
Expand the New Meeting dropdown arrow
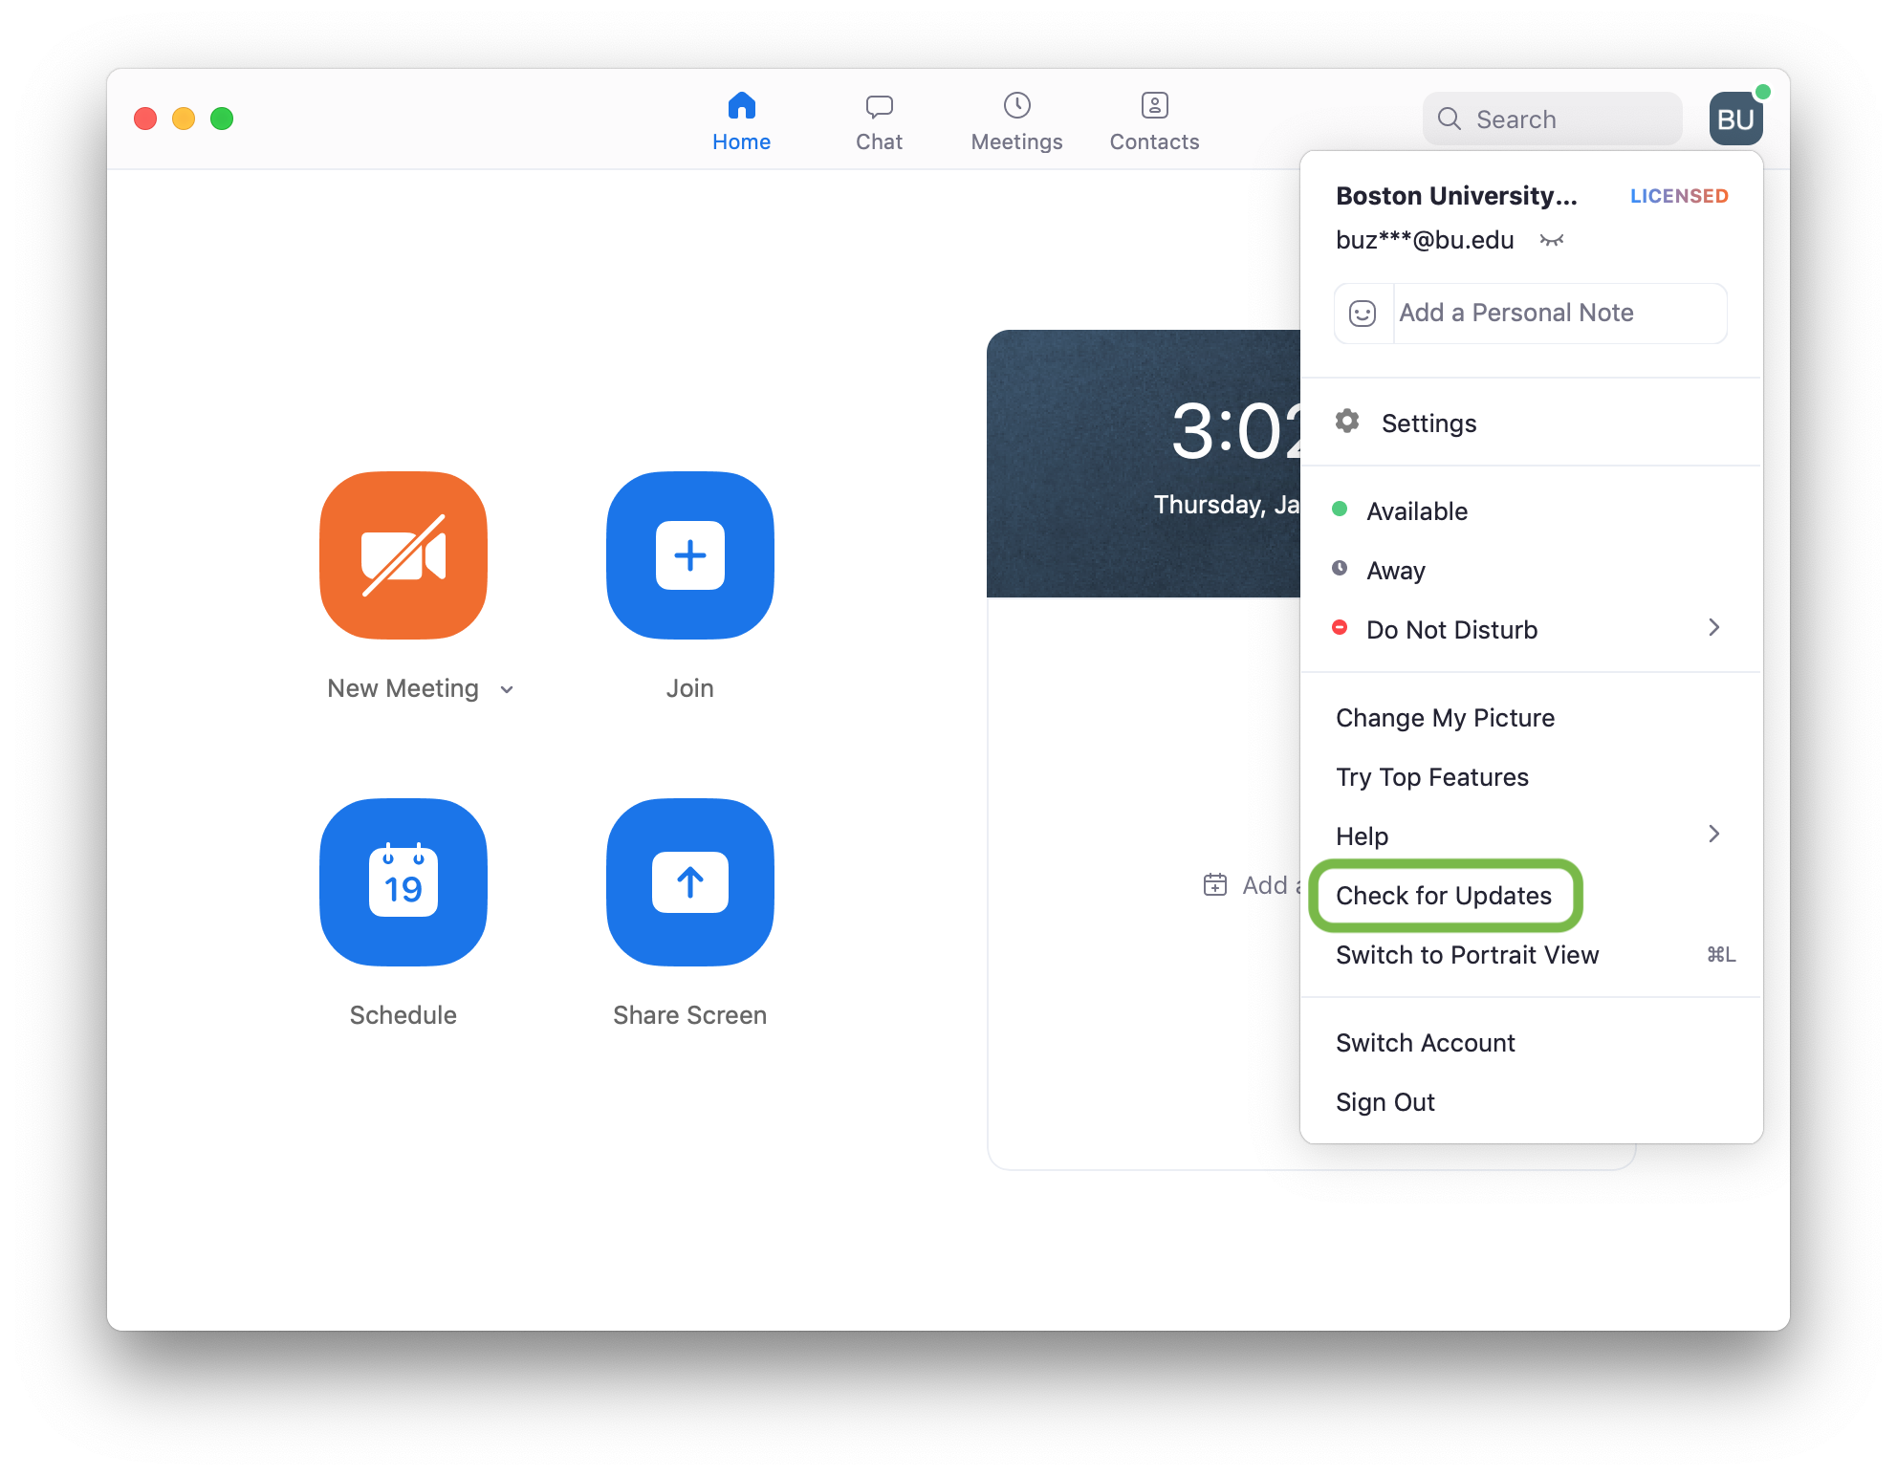[x=507, y=689]
